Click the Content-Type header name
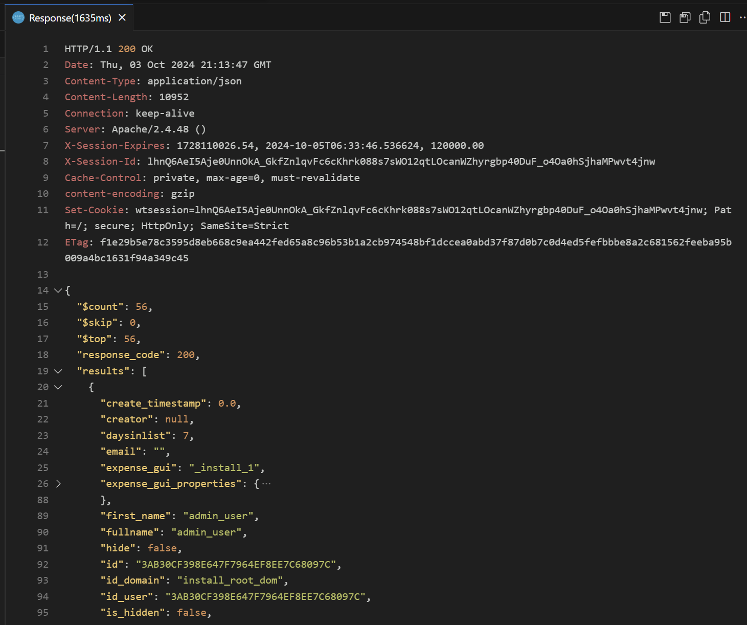 (100, 81)
